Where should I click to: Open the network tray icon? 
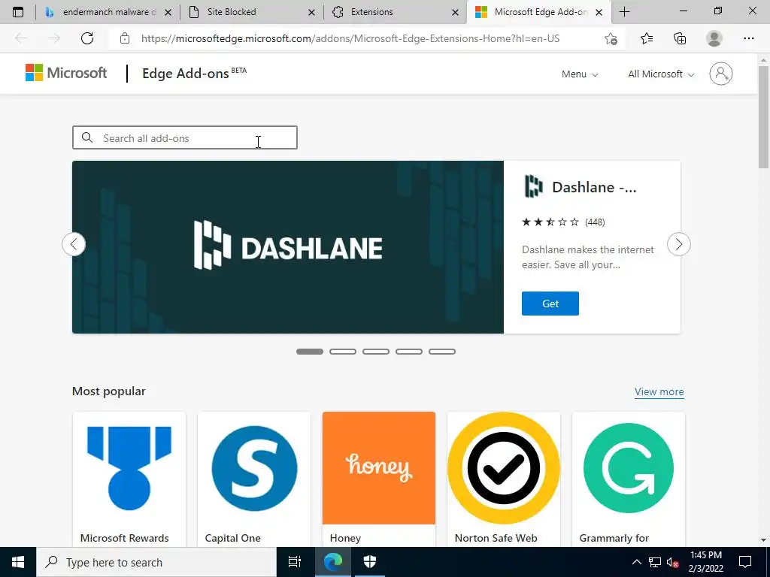655,562
